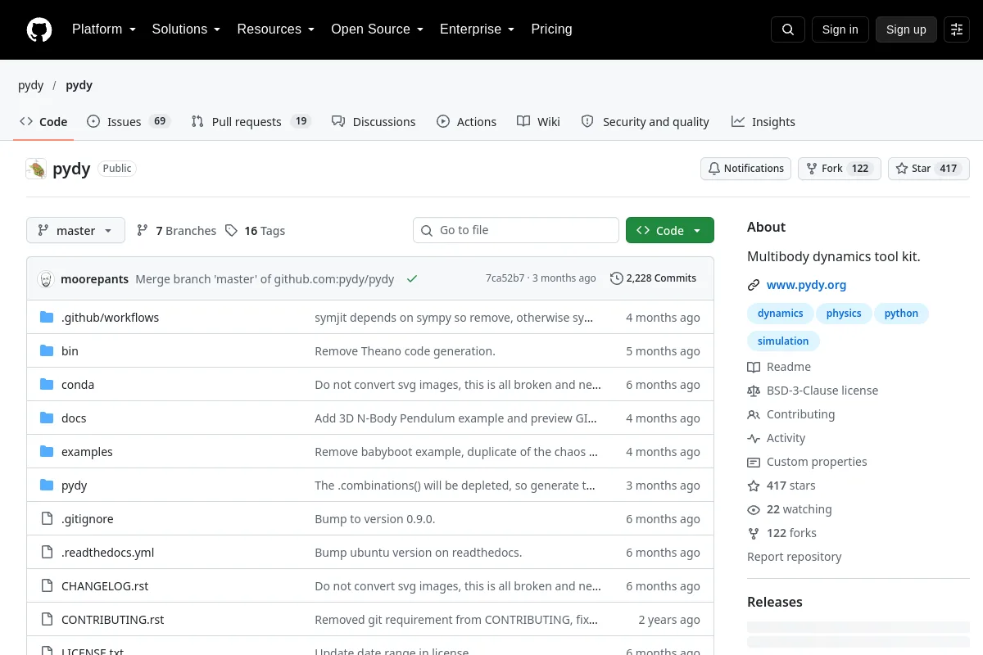Expand the Enterprise menu
The width and height of the screenshot is (983, 655).
tap(477, 29)
